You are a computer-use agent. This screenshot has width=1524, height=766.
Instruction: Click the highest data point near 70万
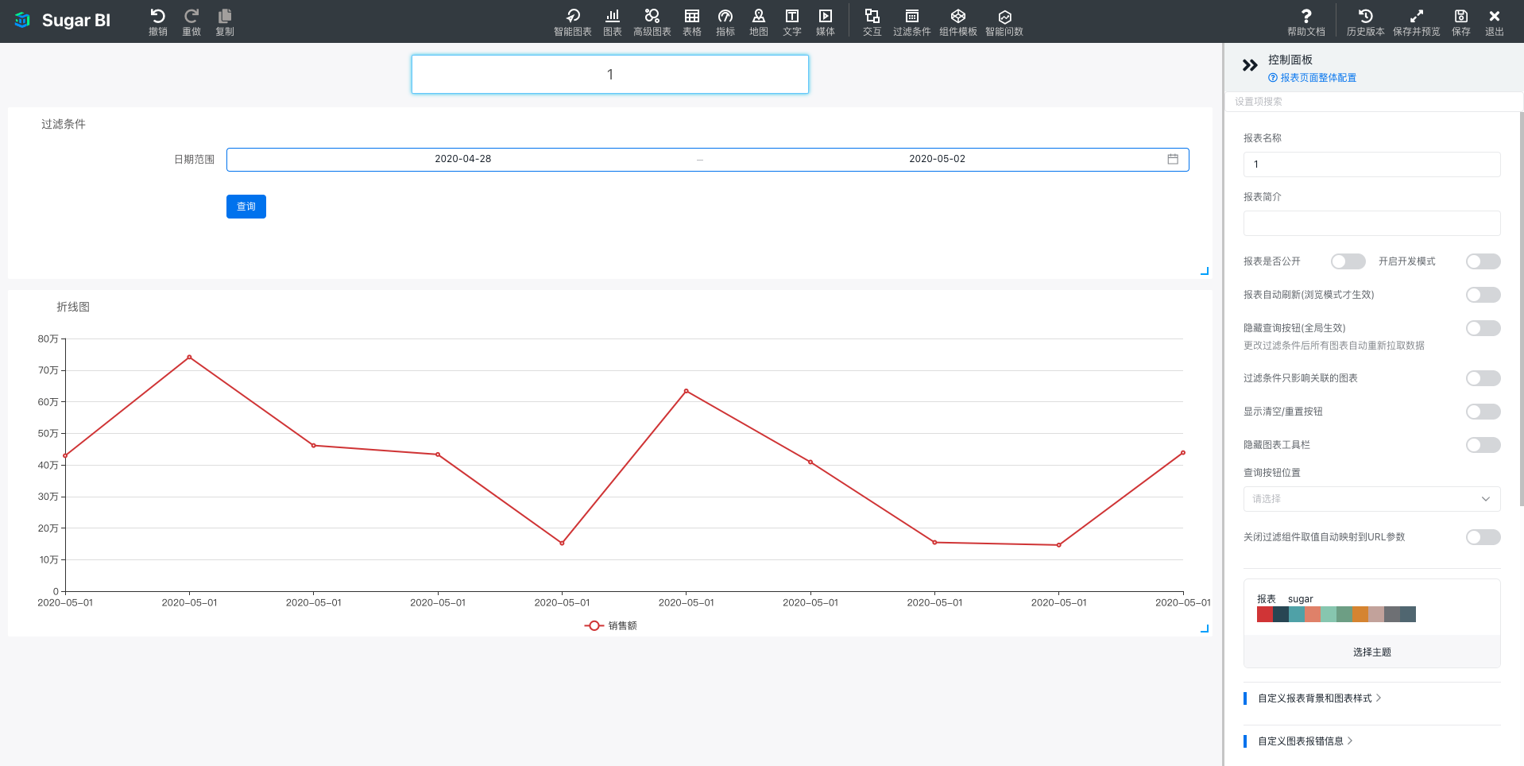coord(189,358)
